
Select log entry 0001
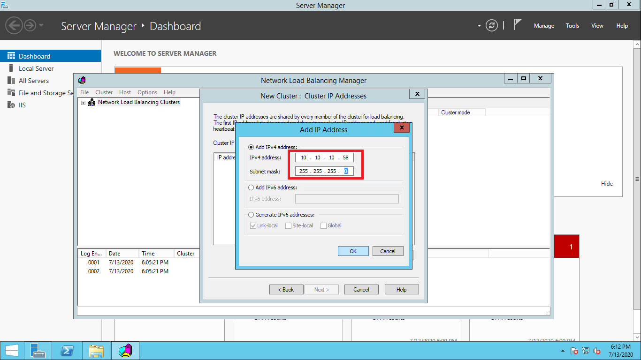(x=94, y=262)
